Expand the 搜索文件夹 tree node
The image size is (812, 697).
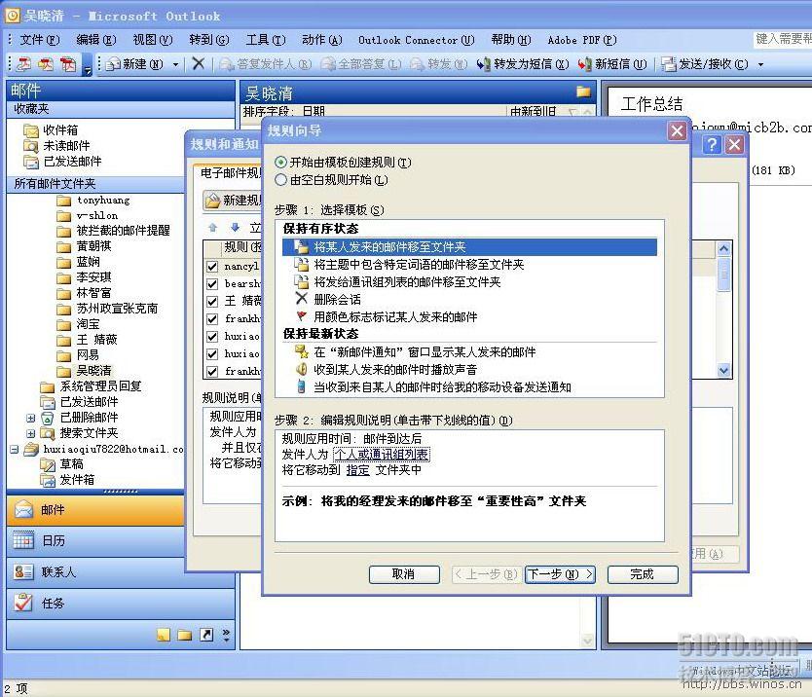tap(30, 433)
